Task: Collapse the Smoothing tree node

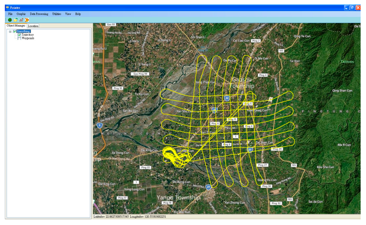Action: tap(10, 32)
